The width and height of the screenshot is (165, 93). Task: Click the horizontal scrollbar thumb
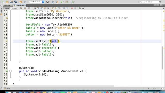pos(63,86)
